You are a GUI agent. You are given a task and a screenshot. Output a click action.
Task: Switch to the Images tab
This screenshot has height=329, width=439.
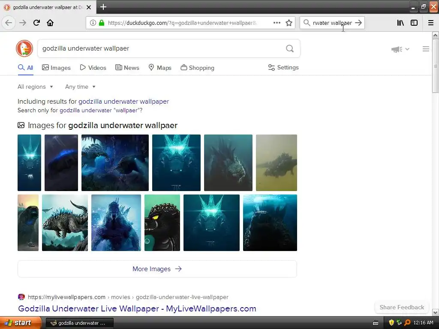[x=56, y=68]
